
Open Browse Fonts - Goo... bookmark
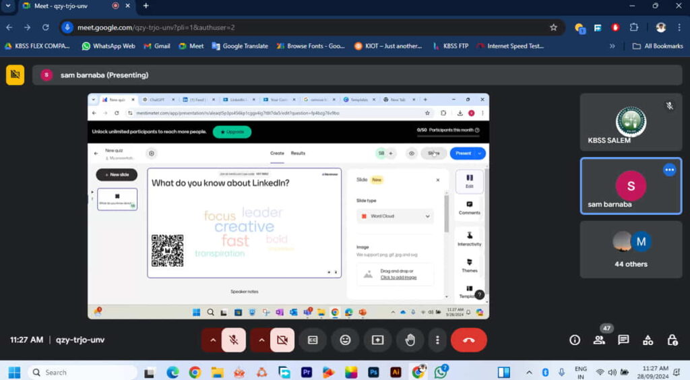[x=311, y=46]
